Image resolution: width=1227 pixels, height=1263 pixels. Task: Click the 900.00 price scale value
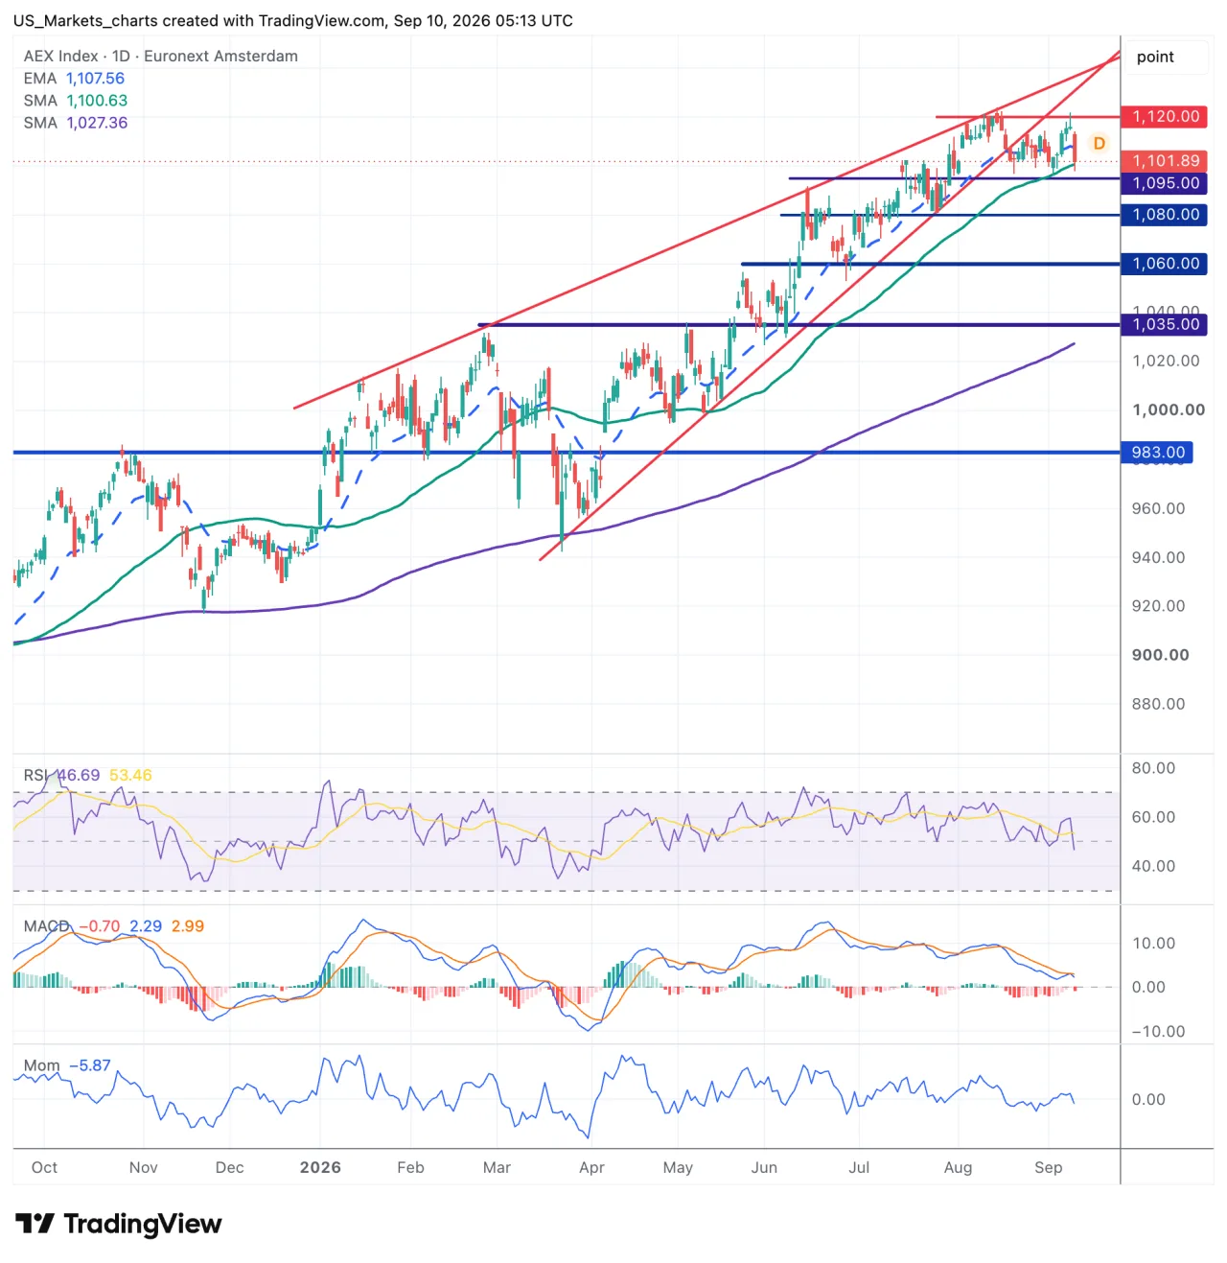tap(1160, 655)
